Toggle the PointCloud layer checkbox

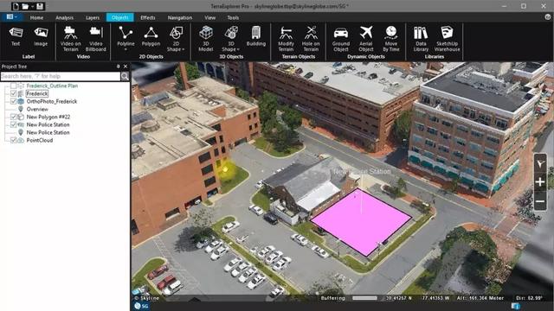pos(14,140)
